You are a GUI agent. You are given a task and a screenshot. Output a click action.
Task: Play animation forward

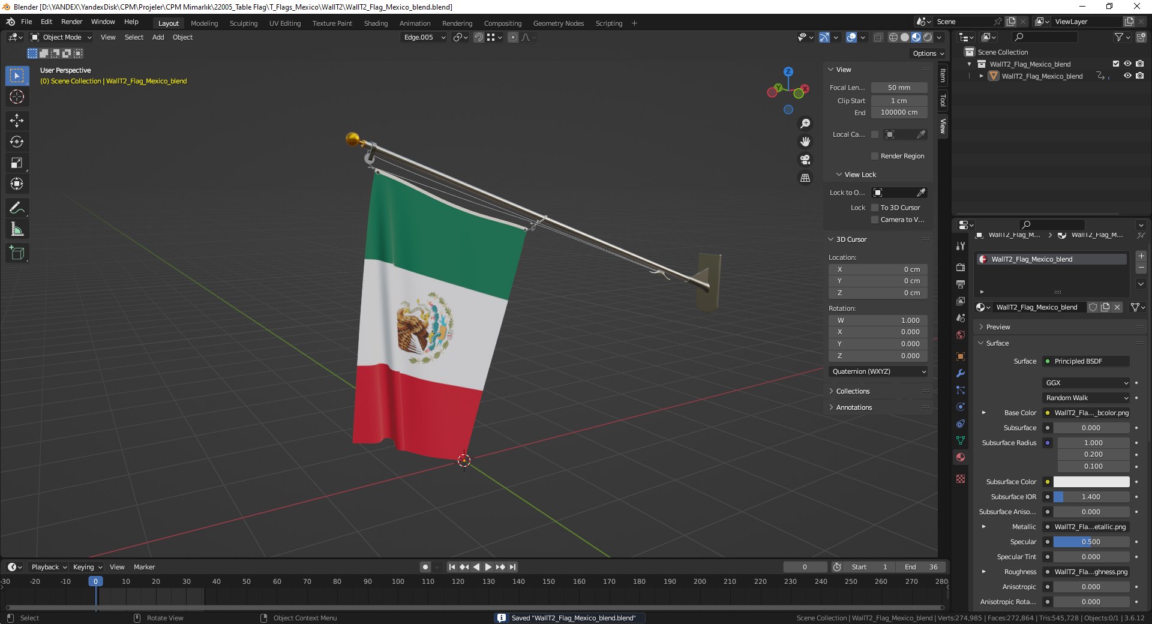(x=488, y=567)
